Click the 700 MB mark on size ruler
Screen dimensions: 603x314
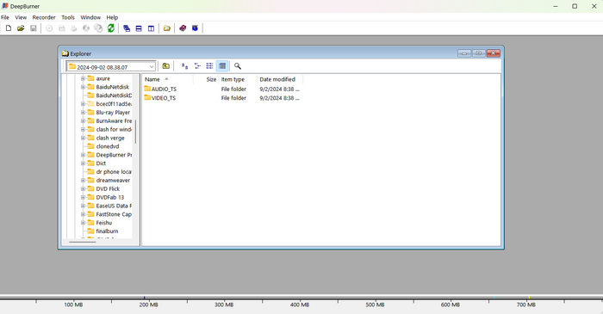pyautogui.click(x=526, y=305)
